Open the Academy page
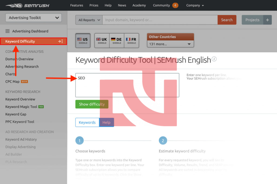Screen dimensions: 277x184 pyautogui.click(x=139, y=5)
